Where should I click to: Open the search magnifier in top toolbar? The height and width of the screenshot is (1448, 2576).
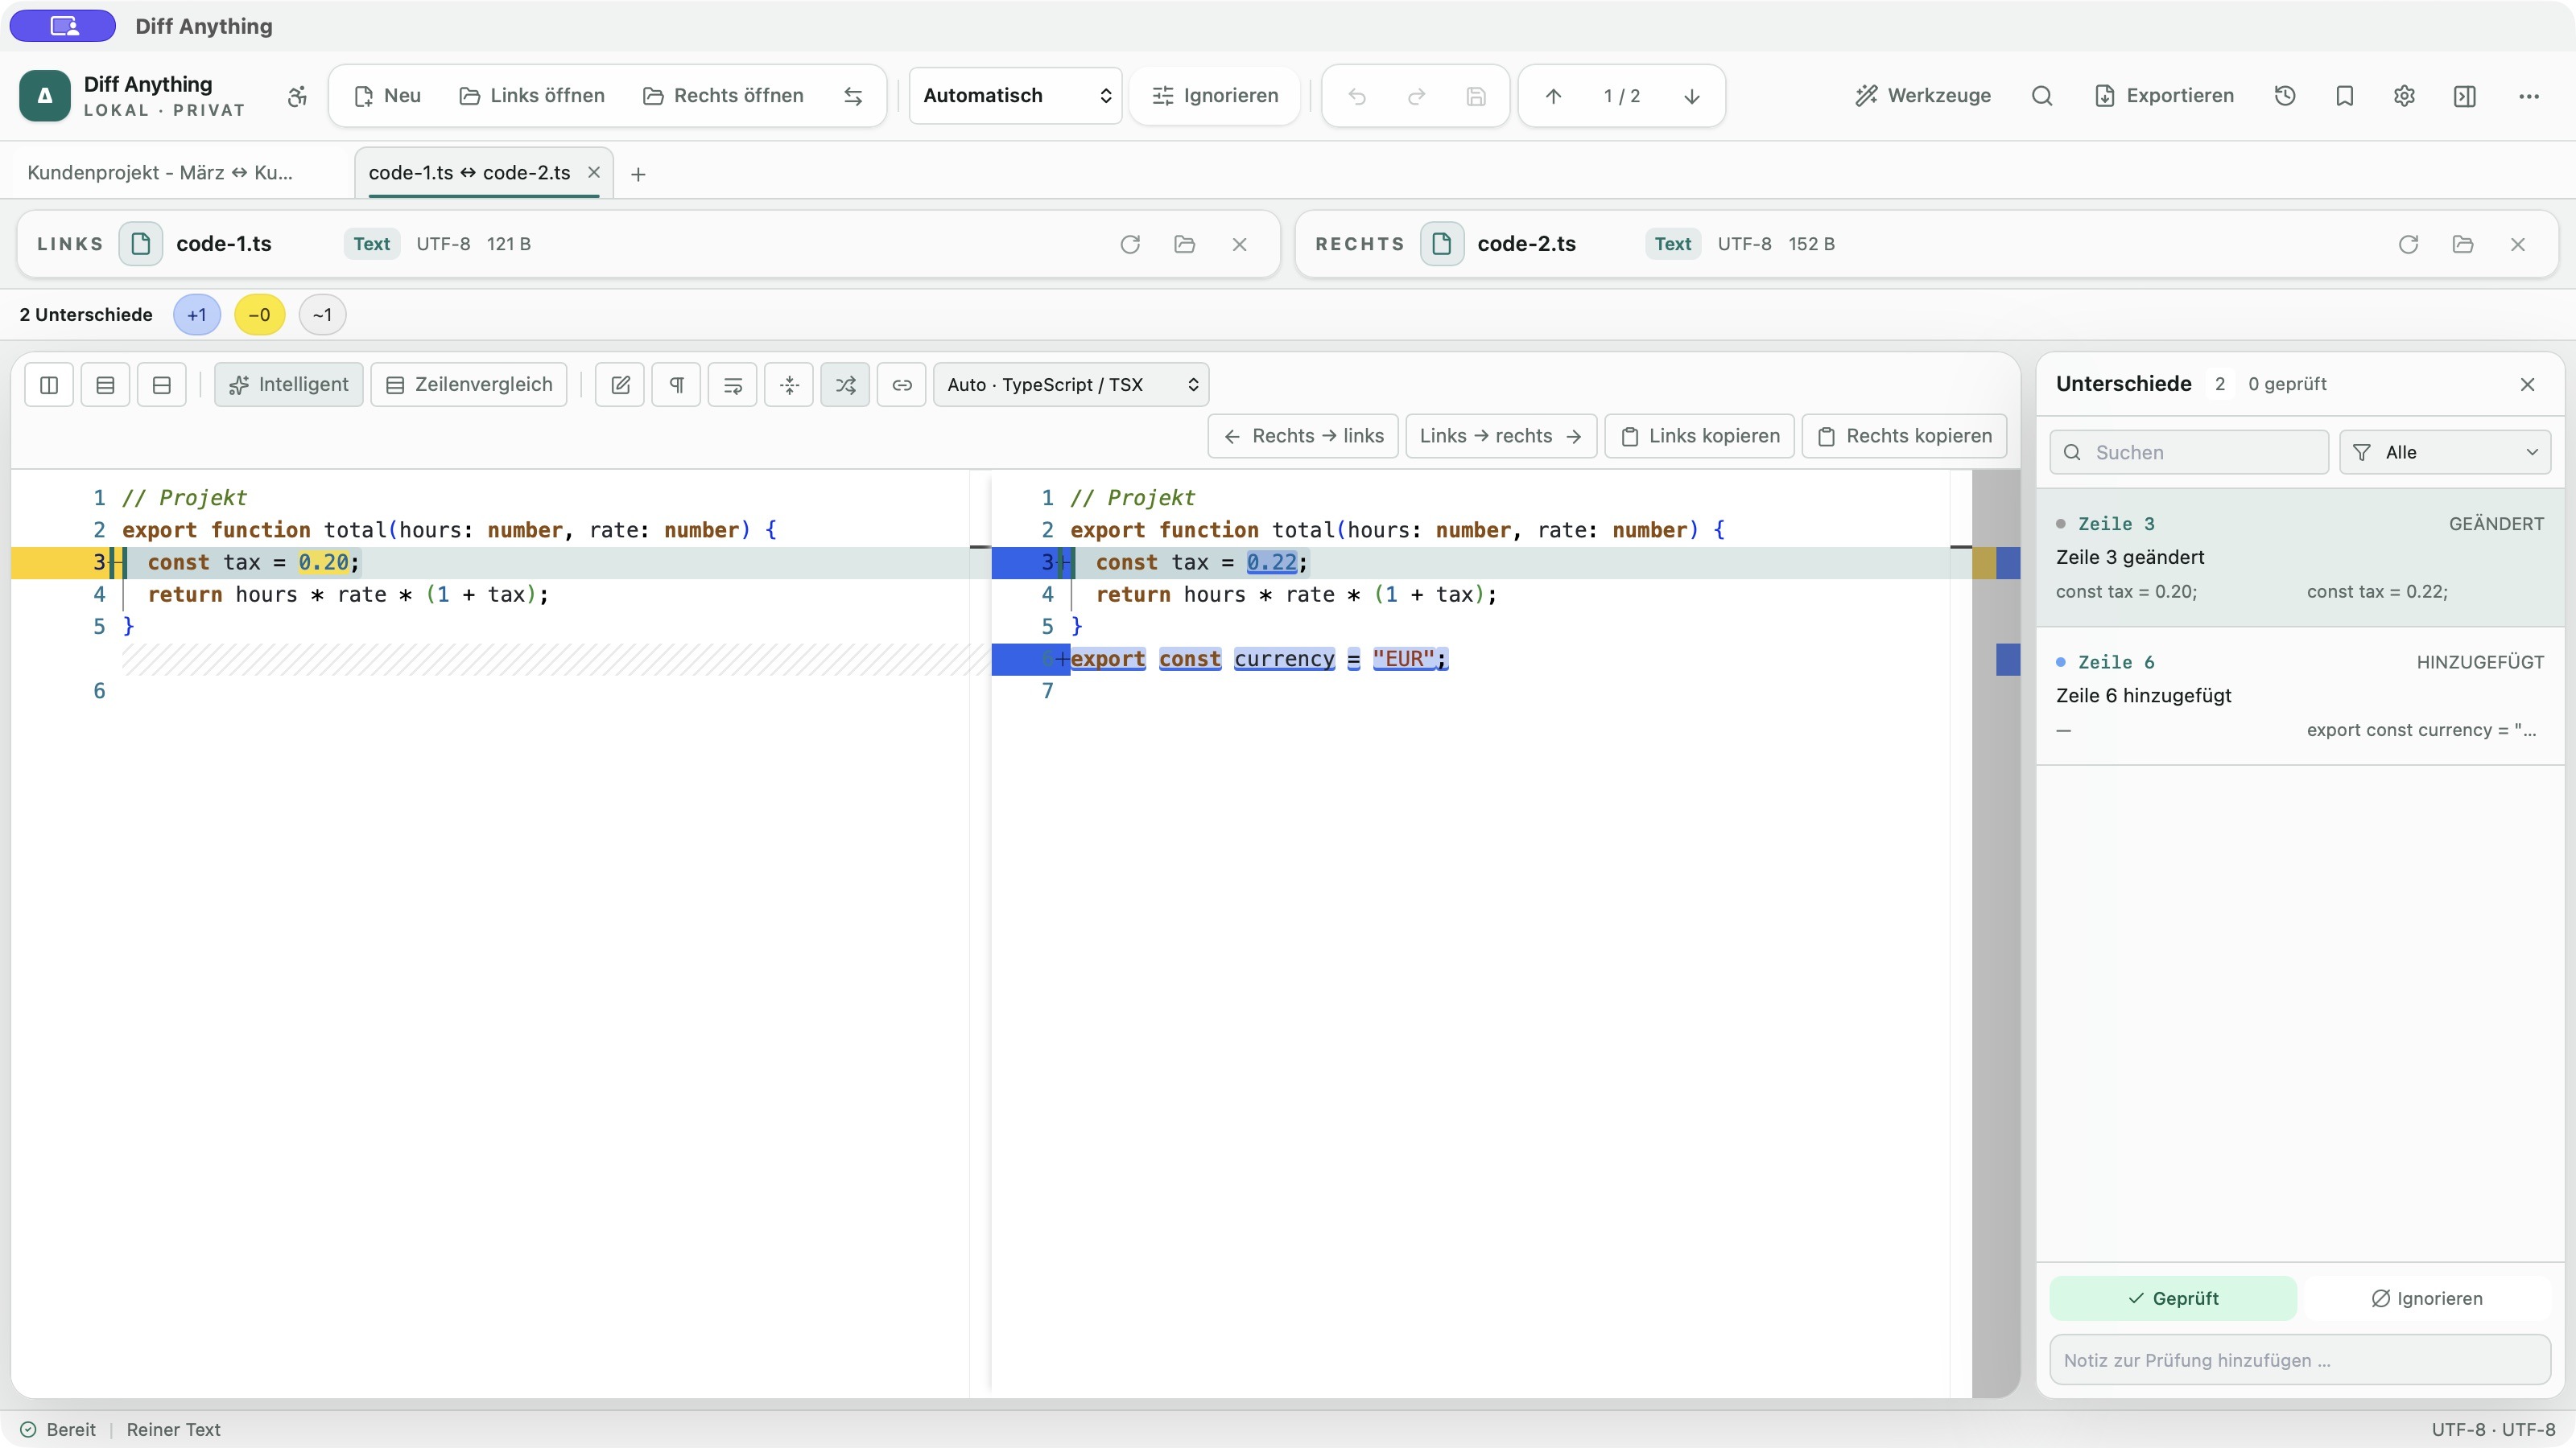coord(2042,96)
